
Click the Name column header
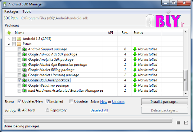pyautogui.click(x=19, y=33)
